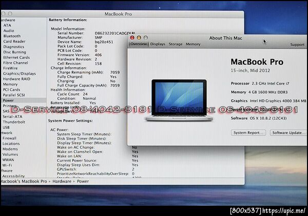Viewport: 308px width, 216px height.
Task: Select Card Reader entry
Action: (x=14, y=41)
